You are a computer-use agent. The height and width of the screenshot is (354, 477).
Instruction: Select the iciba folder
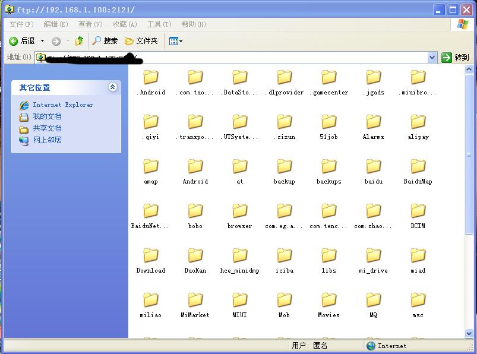tap(285, 261)
